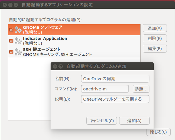Select the GNOME ソフトウェア list row
The image size is (175, 140).
[x=74, y=30]
